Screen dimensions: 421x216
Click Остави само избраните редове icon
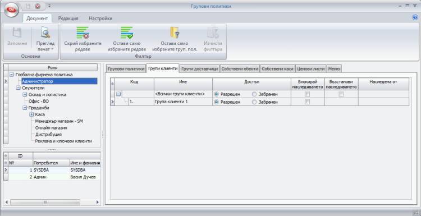[127, 33]
